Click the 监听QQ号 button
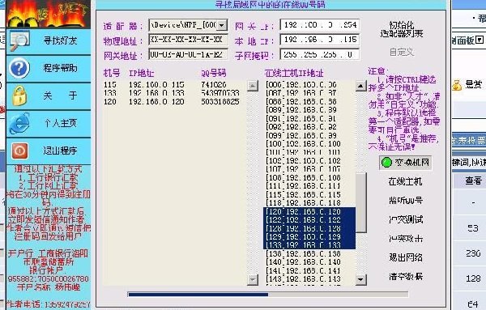 point(406,201)
